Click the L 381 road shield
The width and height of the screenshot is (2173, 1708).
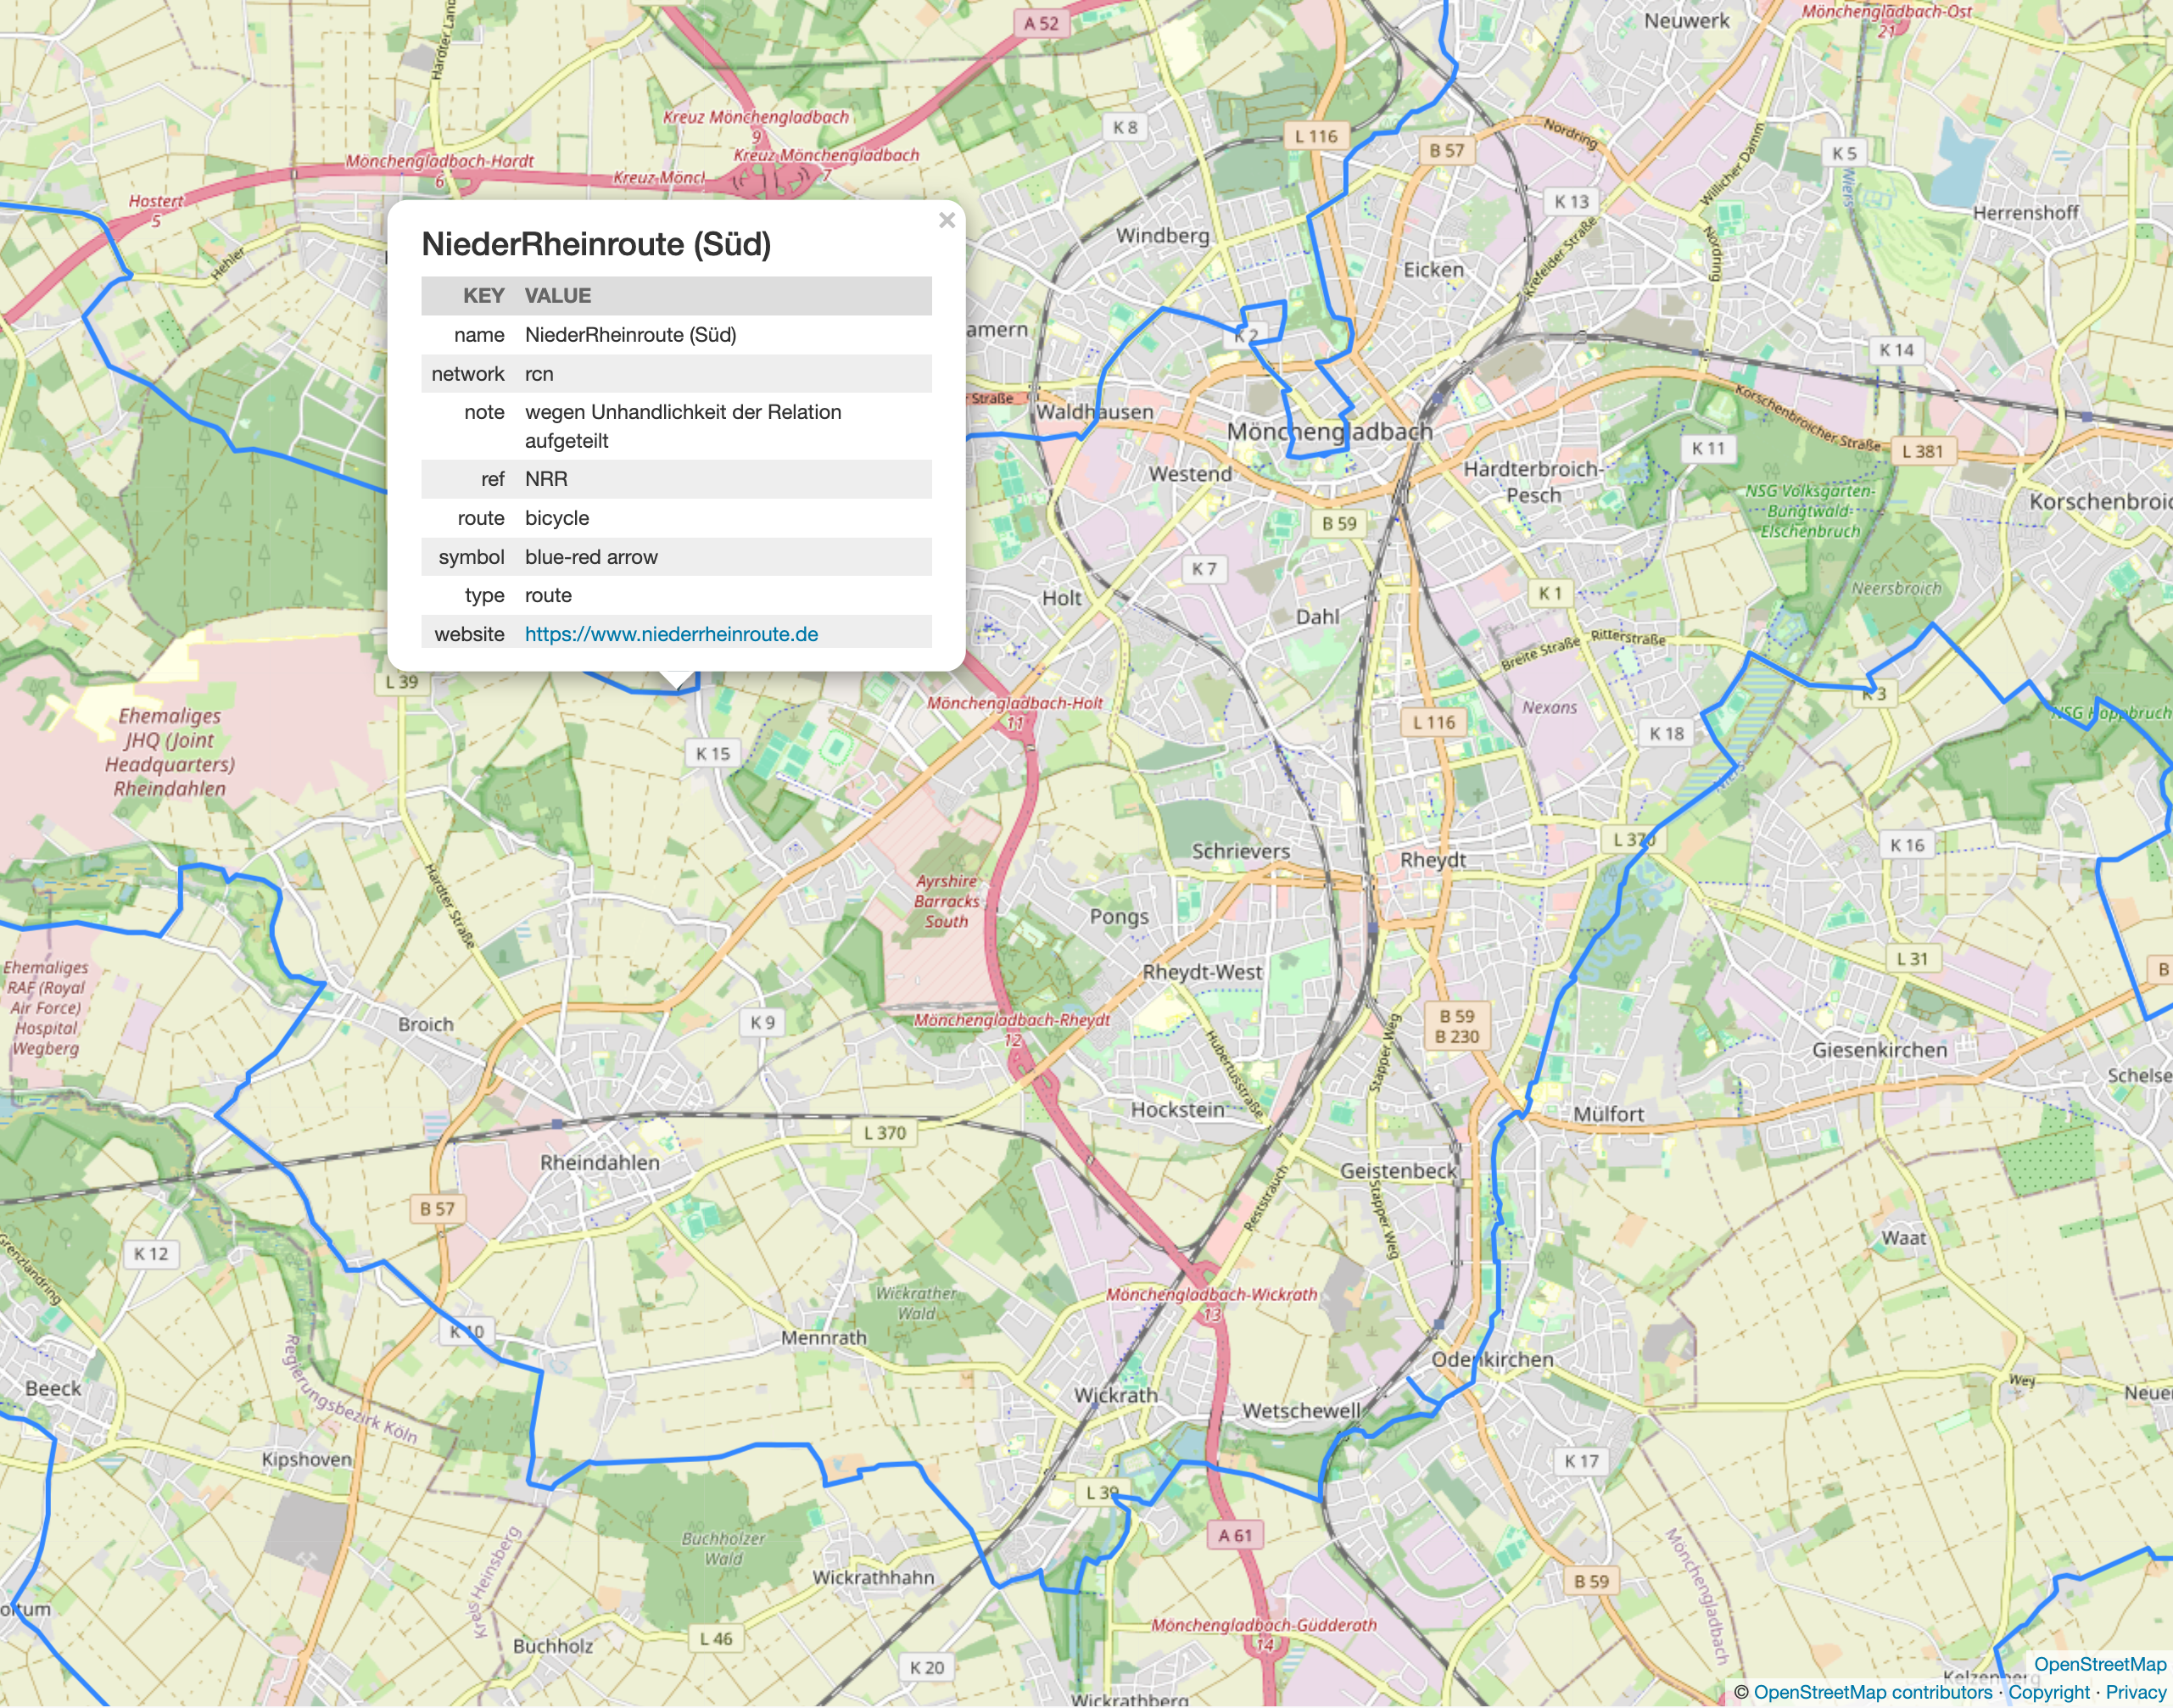[x=1922, y=451]
